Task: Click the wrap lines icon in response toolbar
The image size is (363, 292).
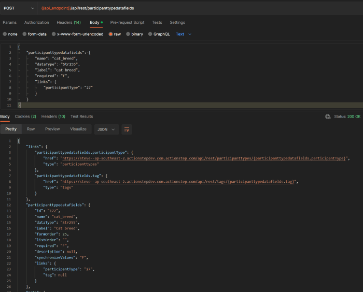Action: [x=127, y=129]
